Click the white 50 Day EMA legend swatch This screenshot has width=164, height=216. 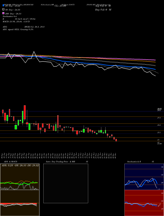click(x=4, y=9)
